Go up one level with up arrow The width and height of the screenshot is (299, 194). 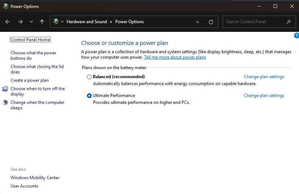click(42, 22)
